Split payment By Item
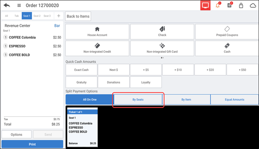The image size is (259, 149). pos(186,99)
